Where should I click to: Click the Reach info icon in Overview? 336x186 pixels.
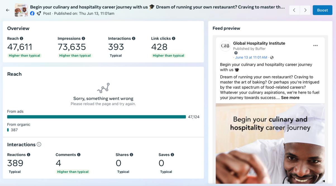[x=22, y=38]
